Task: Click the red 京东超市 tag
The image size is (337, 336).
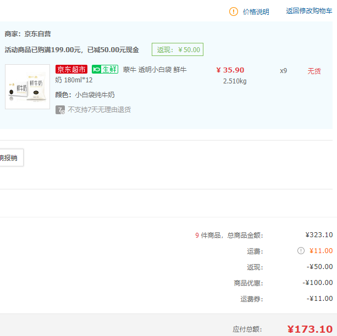Action: (x=71, y=69)
